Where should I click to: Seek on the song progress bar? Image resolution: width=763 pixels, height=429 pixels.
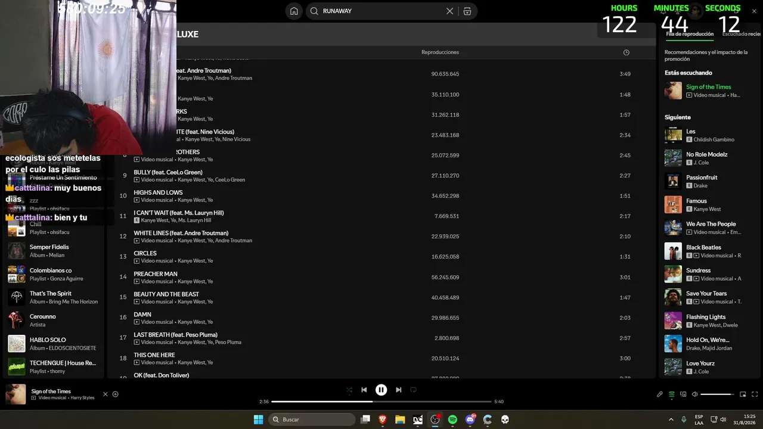[381, 402]
